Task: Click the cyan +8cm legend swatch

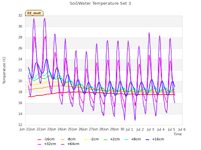Action: click(126, 140)
